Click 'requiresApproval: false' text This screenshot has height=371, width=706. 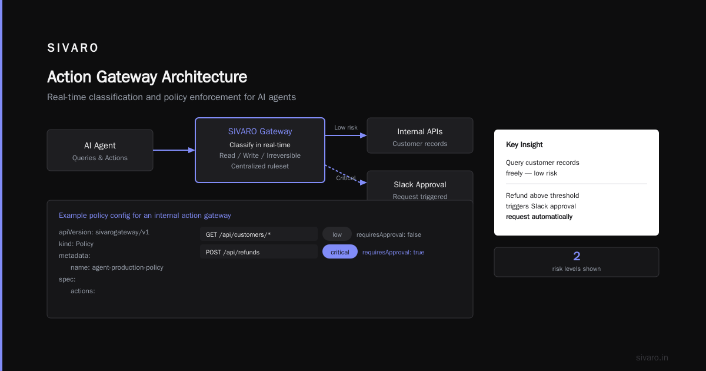click(389, 234)
